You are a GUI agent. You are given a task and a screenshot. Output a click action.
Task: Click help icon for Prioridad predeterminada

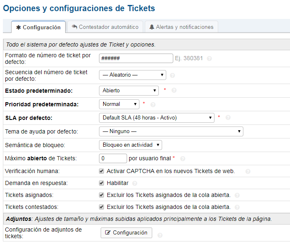coord(153,105)
